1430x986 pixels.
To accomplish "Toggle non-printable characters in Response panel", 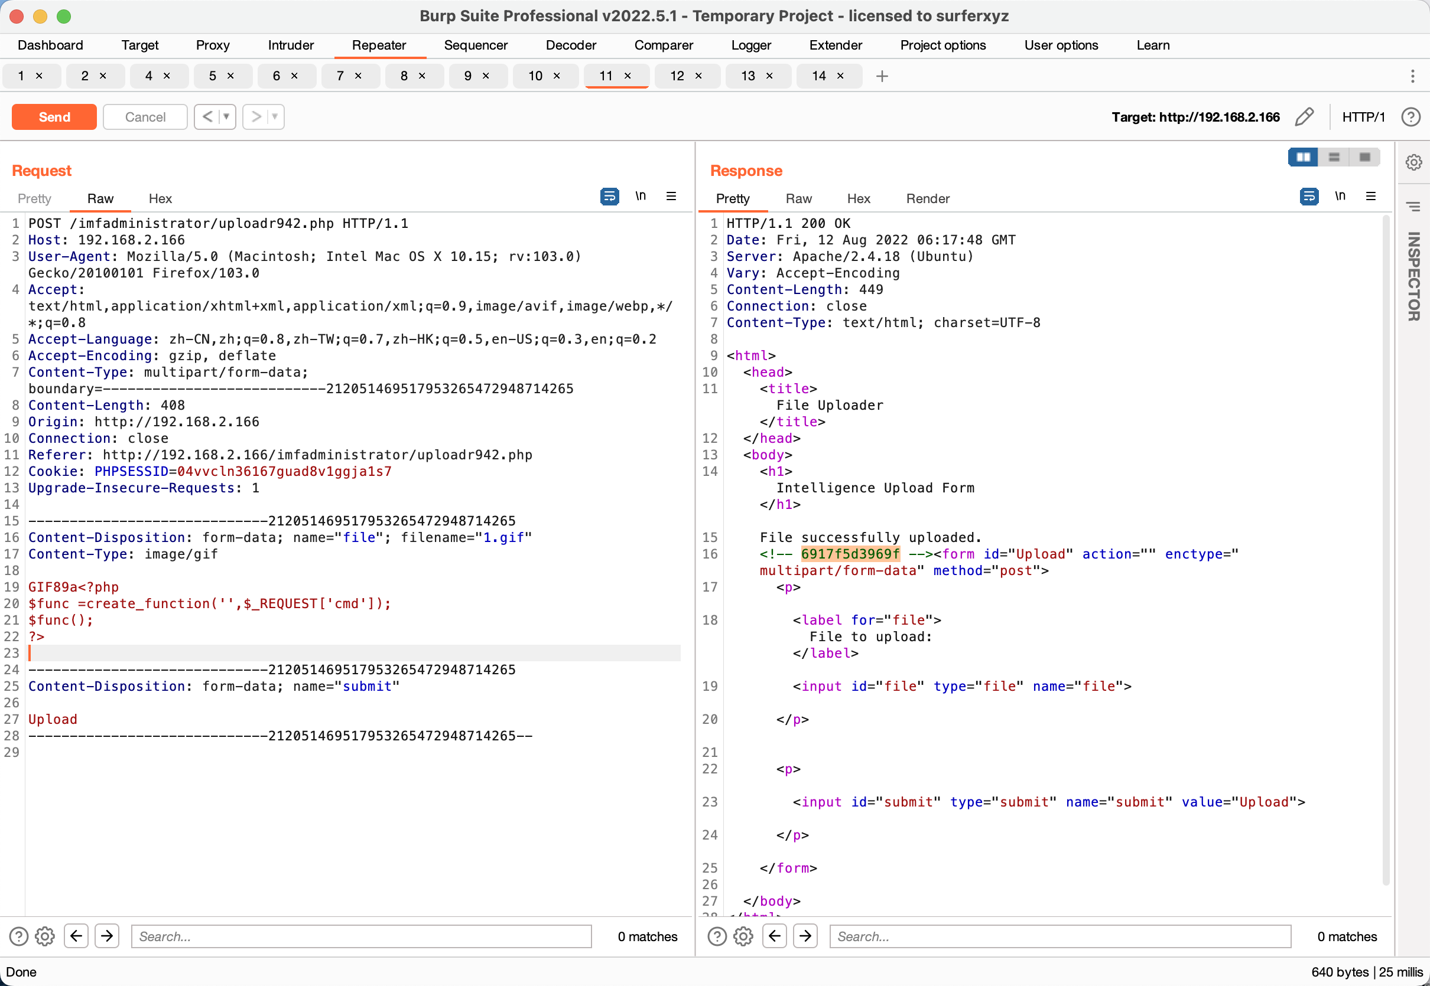I will 1340,197.
